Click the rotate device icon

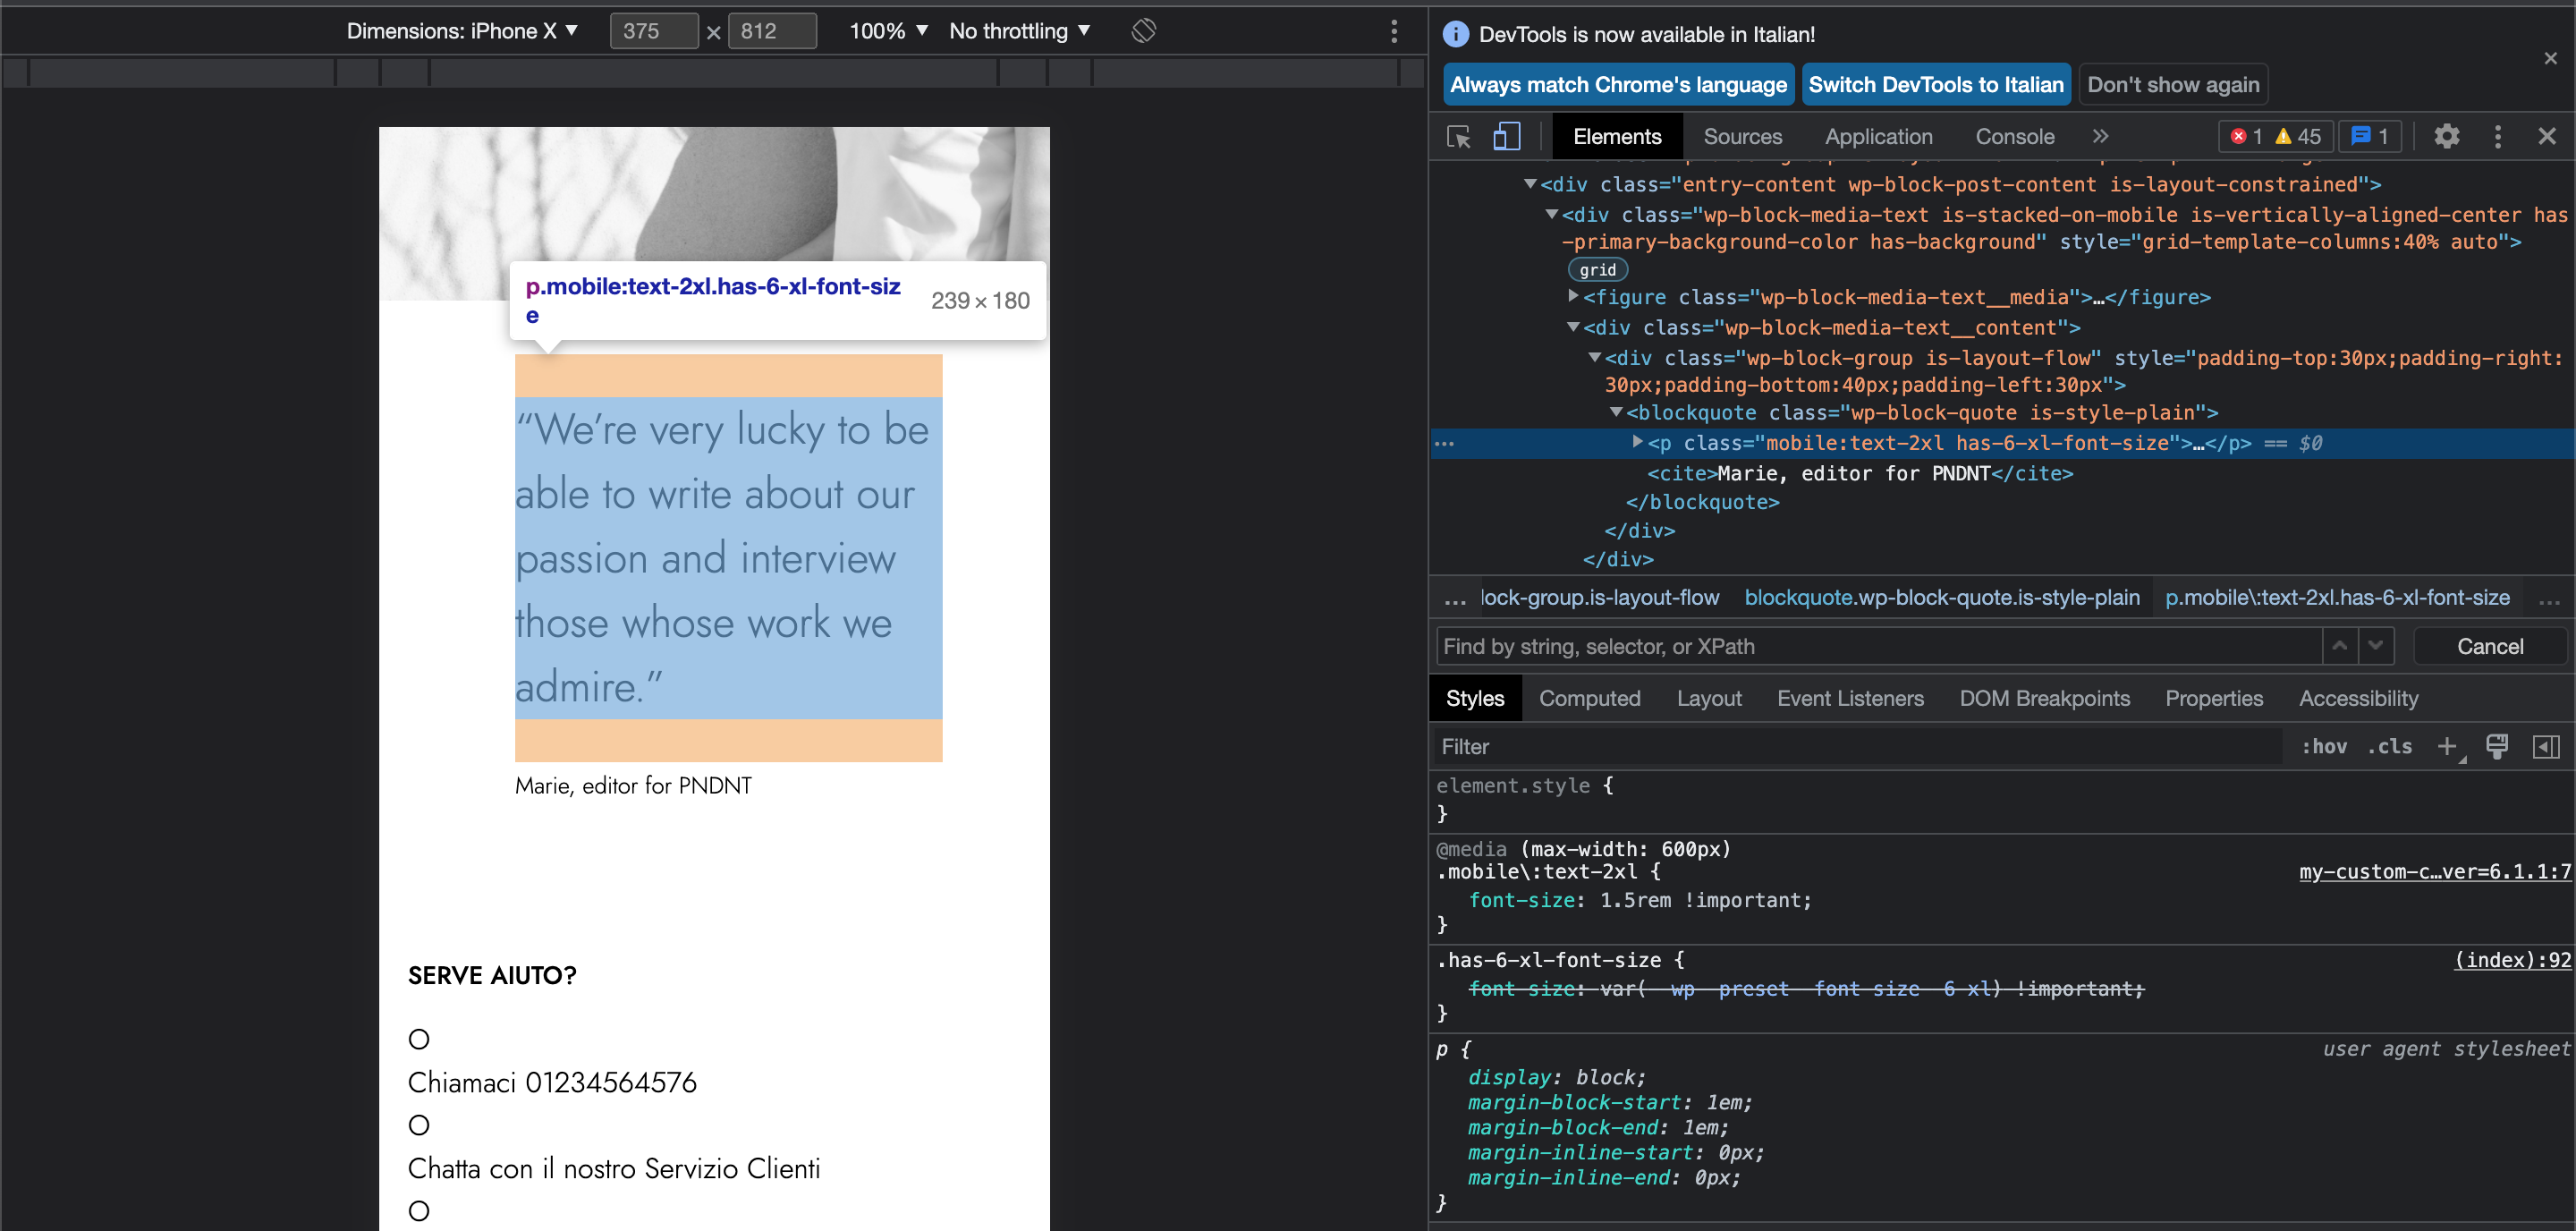click(1143, 31)
